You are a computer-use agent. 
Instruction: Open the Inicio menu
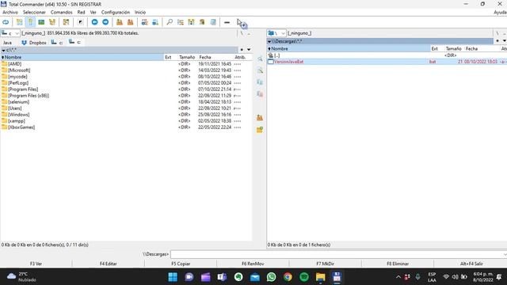[140, 13]
